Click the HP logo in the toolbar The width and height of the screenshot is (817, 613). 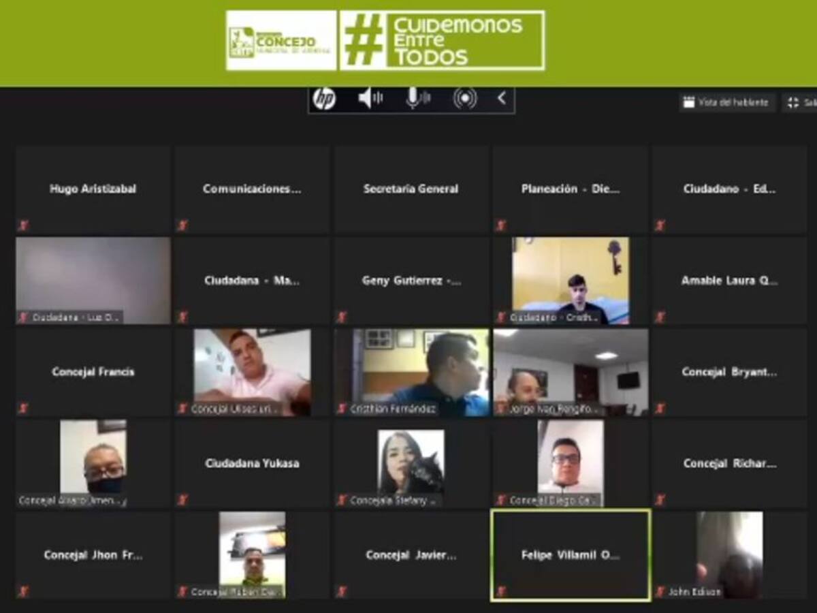point(325,98)
